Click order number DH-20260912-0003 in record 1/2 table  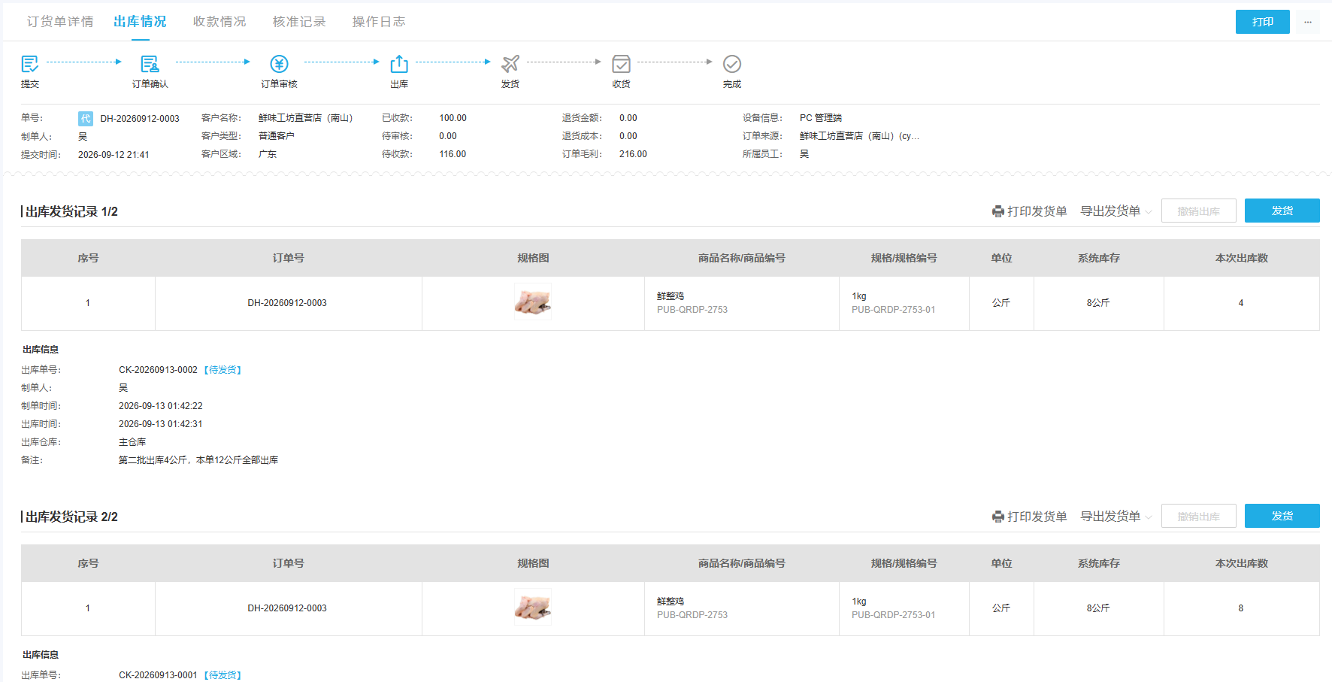pos(287,303)
